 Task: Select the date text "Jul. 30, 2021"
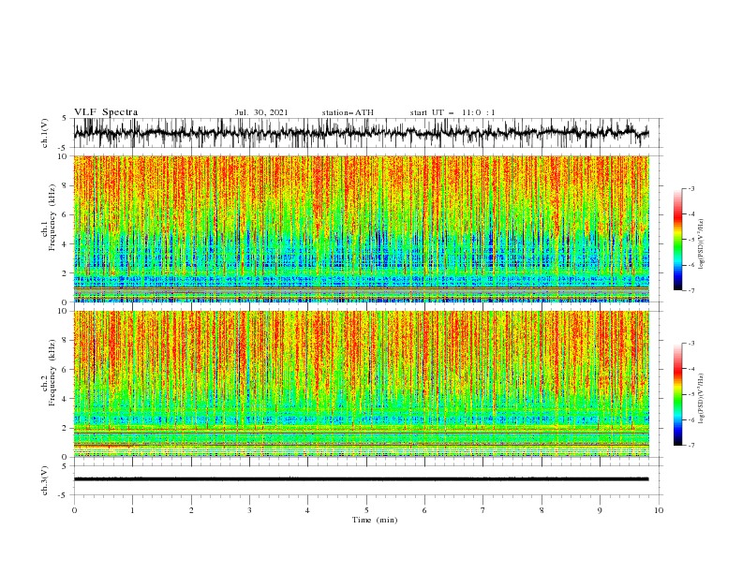tap(261, 112)
